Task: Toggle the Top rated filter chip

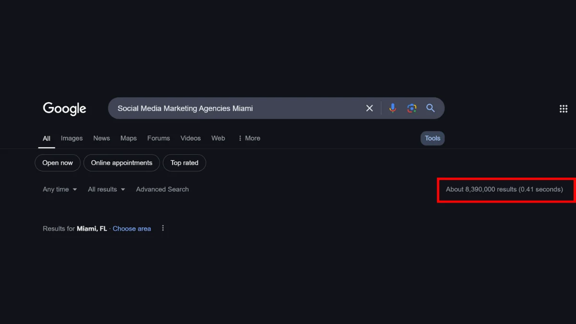Action: [x=184, y=163]
